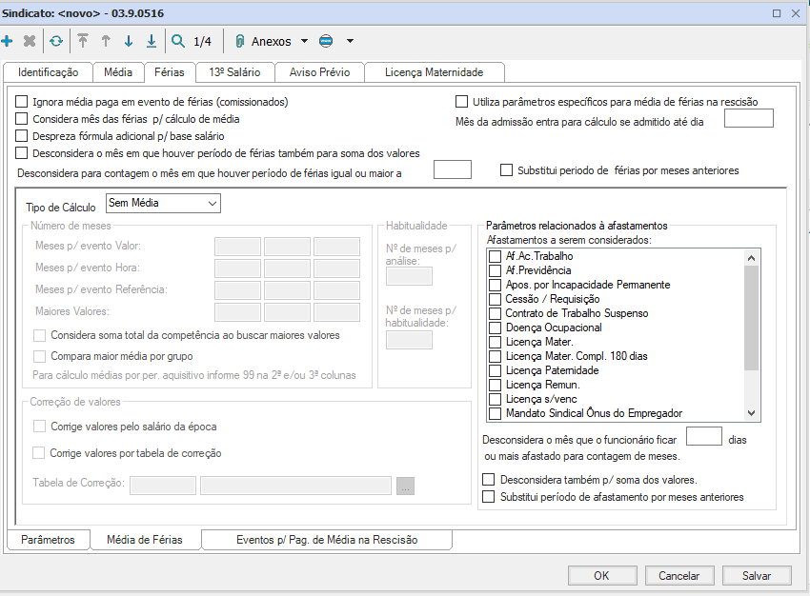
Task: Open the Eventos p/ Pag. de Média tab
Action: [x=327, y=540]
